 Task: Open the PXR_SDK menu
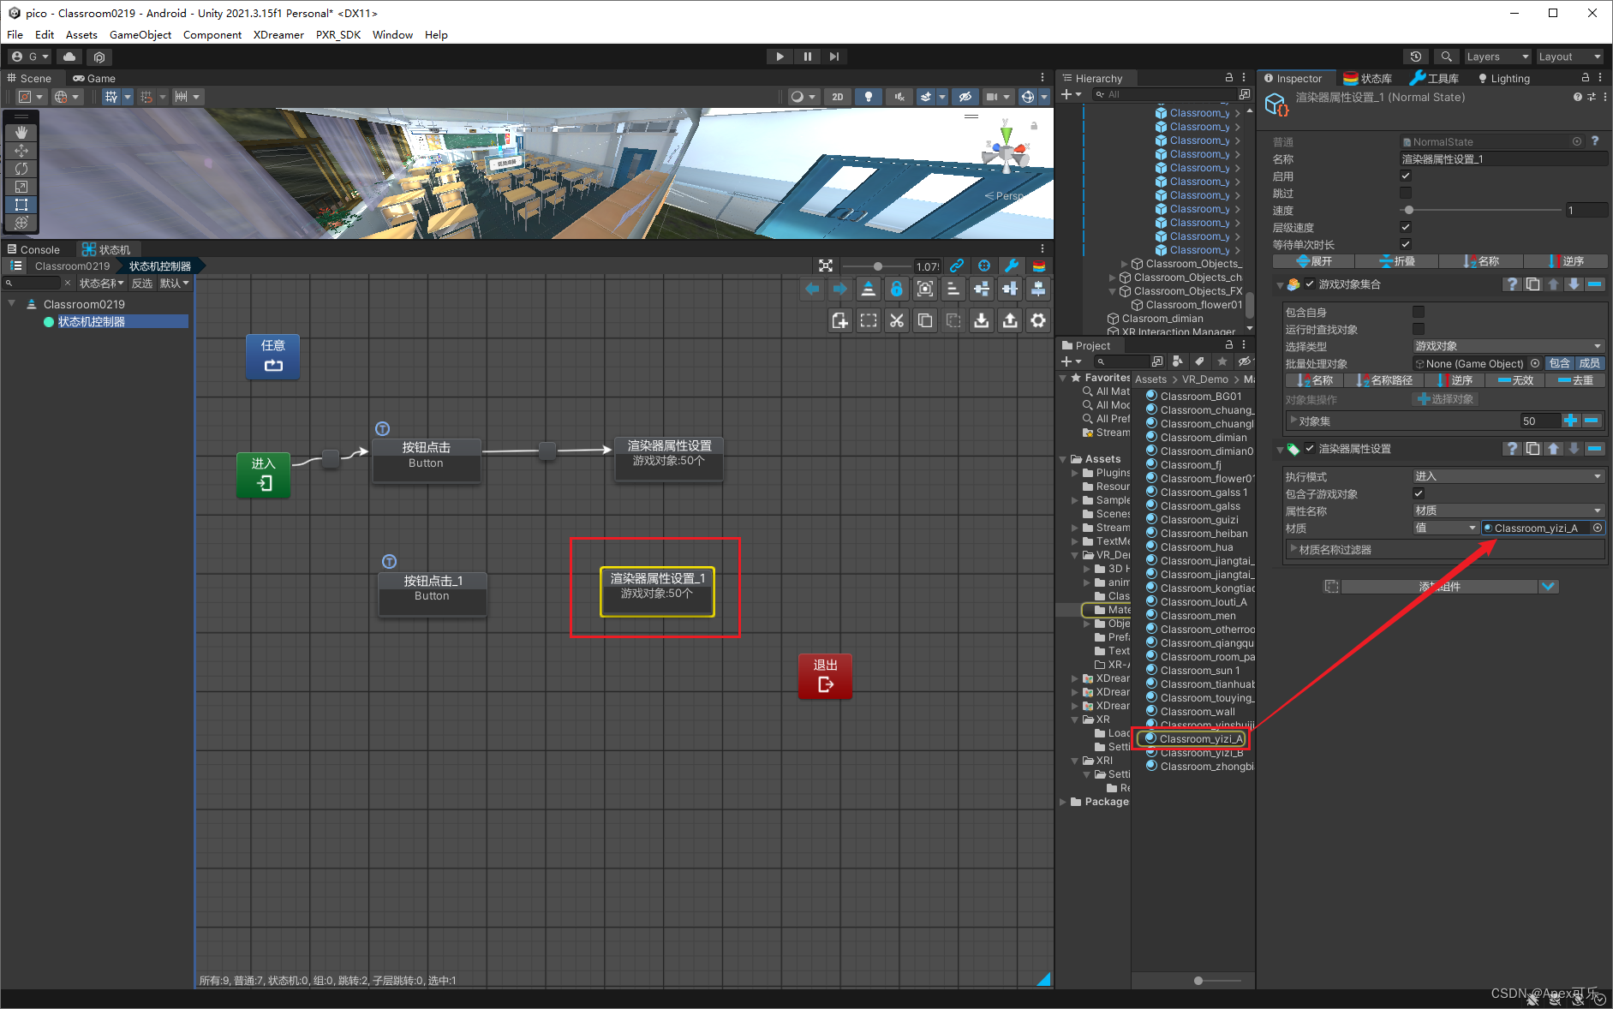[338, 35]
